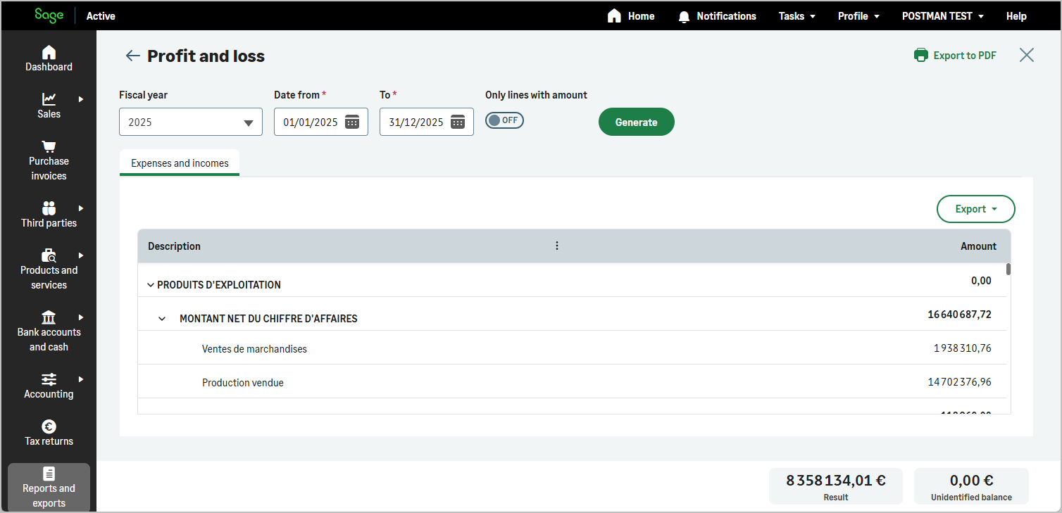Viewport: 1062px width, 513px height.
Task: Open the Tasks dropdown menu
Action: (x=797, y=15)
